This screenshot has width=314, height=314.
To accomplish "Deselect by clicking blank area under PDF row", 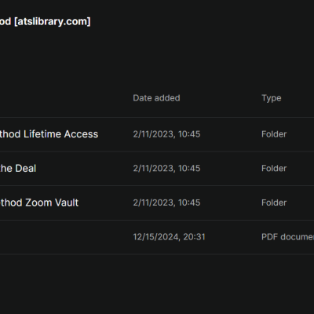I will click(157, 284).
